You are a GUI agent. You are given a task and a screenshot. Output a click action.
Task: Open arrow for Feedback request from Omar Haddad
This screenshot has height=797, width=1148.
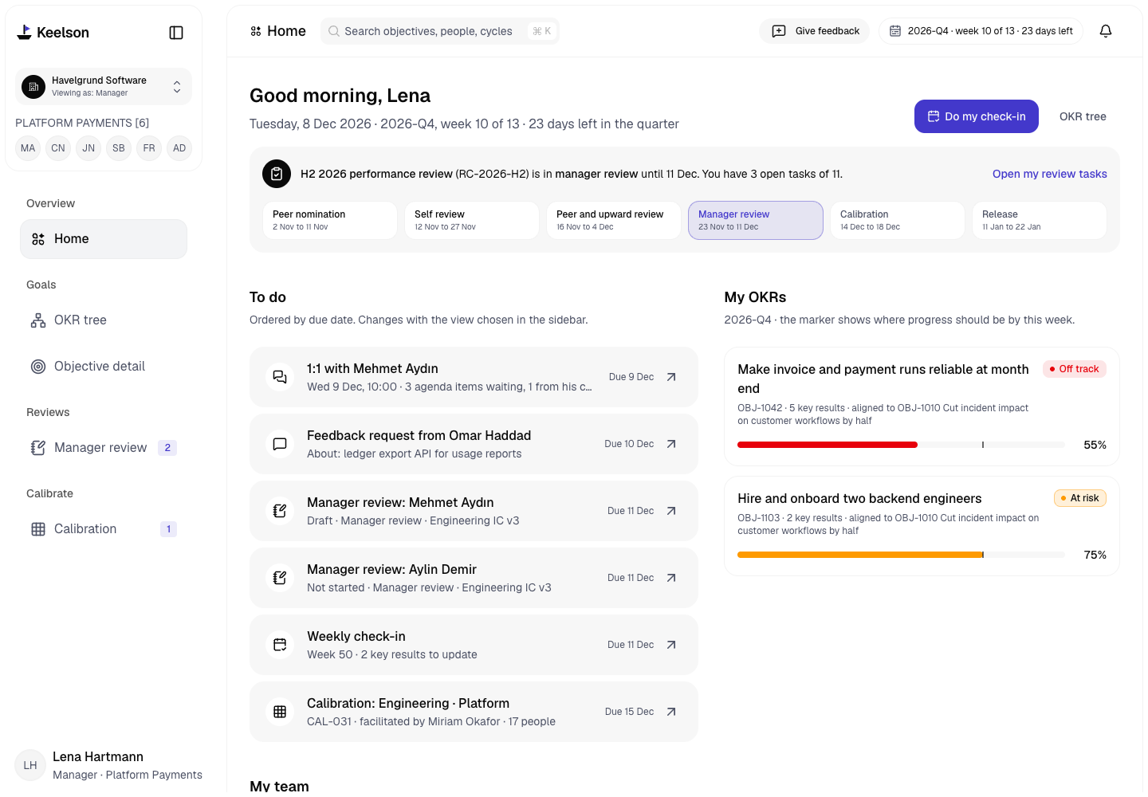[671, 444]
